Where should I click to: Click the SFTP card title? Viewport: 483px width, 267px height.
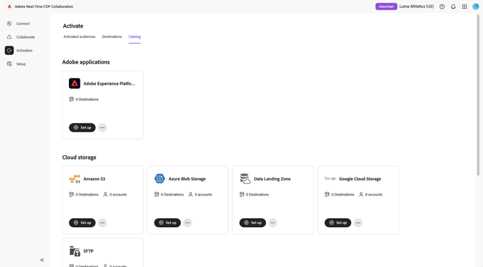tap(88, 251)
